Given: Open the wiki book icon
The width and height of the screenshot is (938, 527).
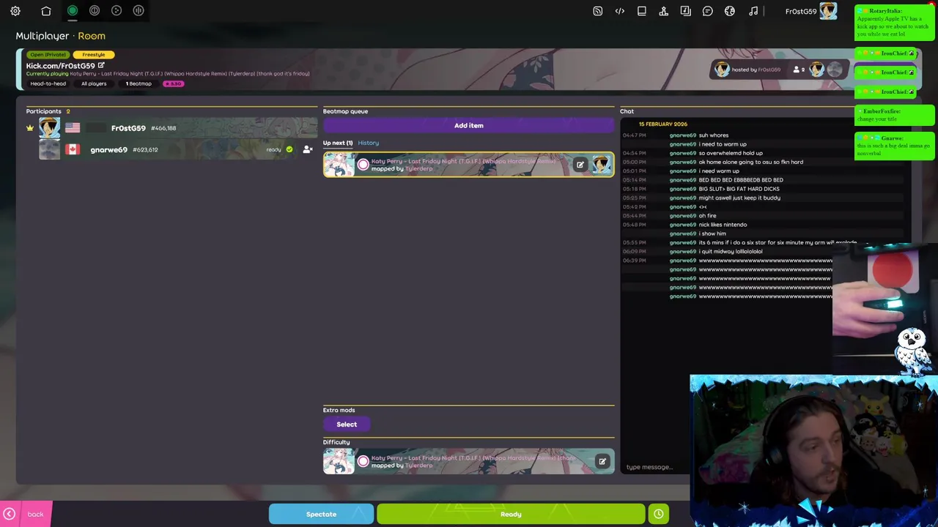Looking at the screenshot, I should coord(642,11).
